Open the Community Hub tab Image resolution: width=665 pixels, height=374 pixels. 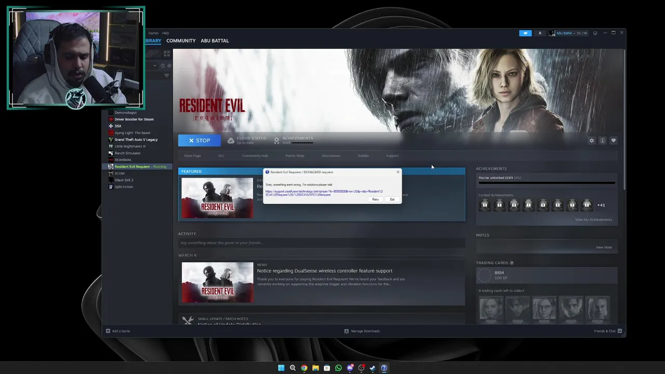pyautogui.click(x=255, y=156)
